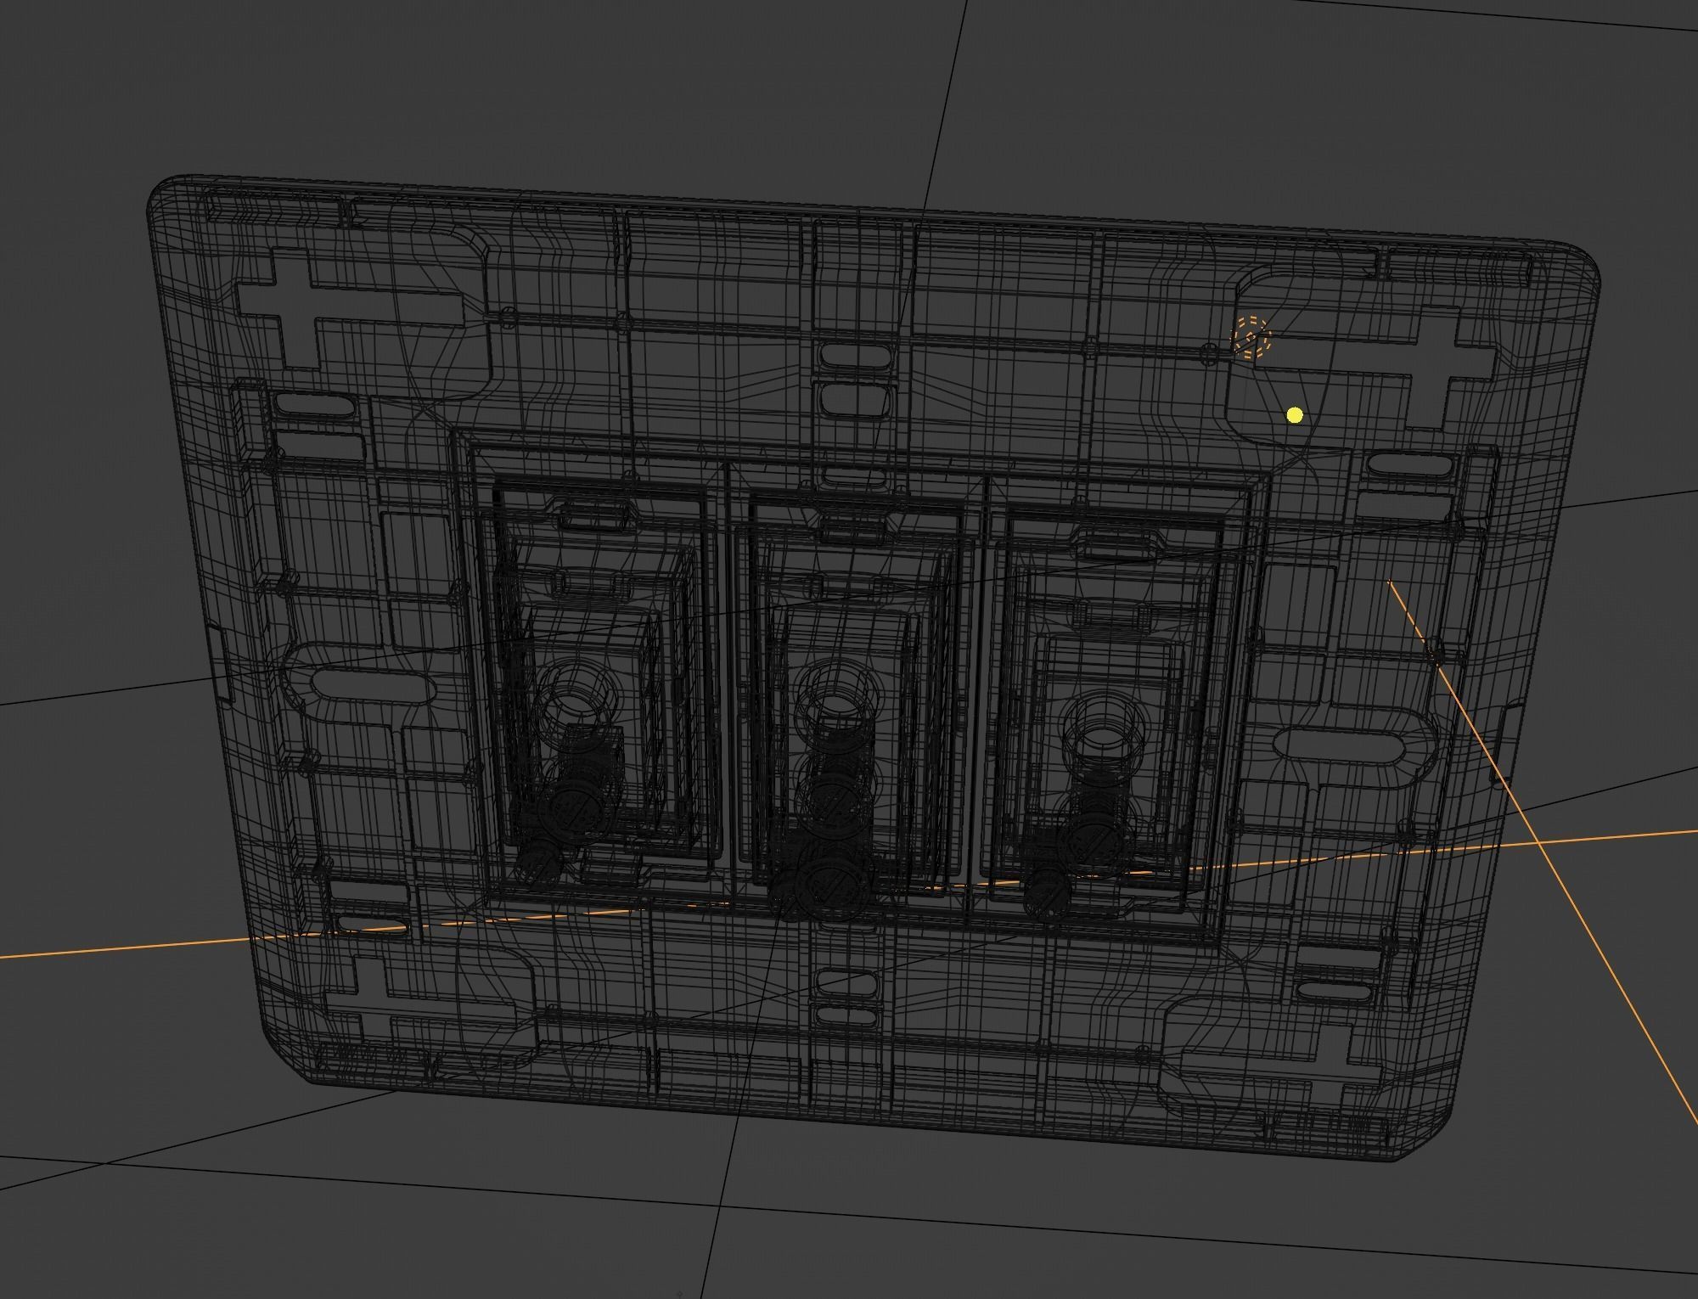Click the small oval slot near top-left corner
Image resolution: width=1698 pixels, height=1299 pixels.
[x=316, y=404]
